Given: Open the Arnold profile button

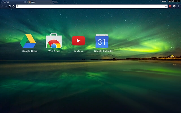Looking at the screenshot, I should click(164, 1).
